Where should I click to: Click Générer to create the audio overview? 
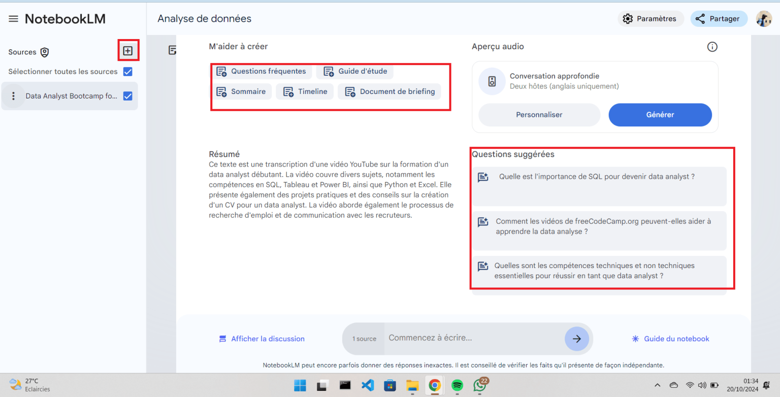(x=660, y=115)
